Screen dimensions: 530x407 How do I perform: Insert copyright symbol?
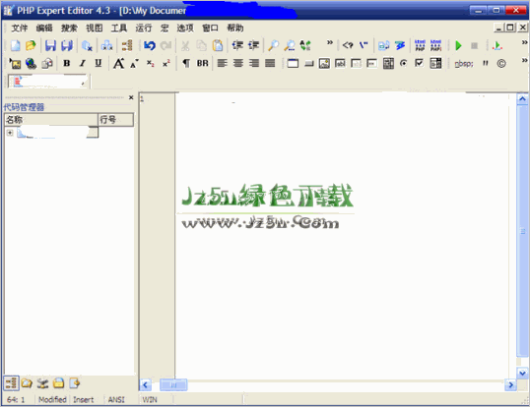pos(501,63)
